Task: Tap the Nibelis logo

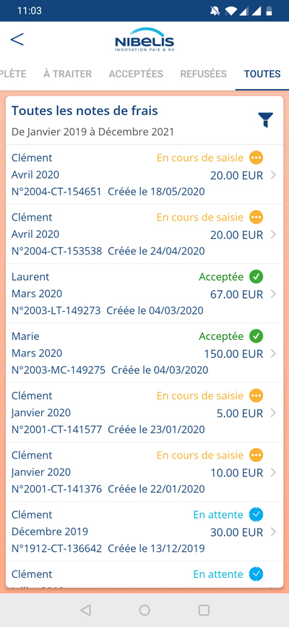Action: point(144,40)
